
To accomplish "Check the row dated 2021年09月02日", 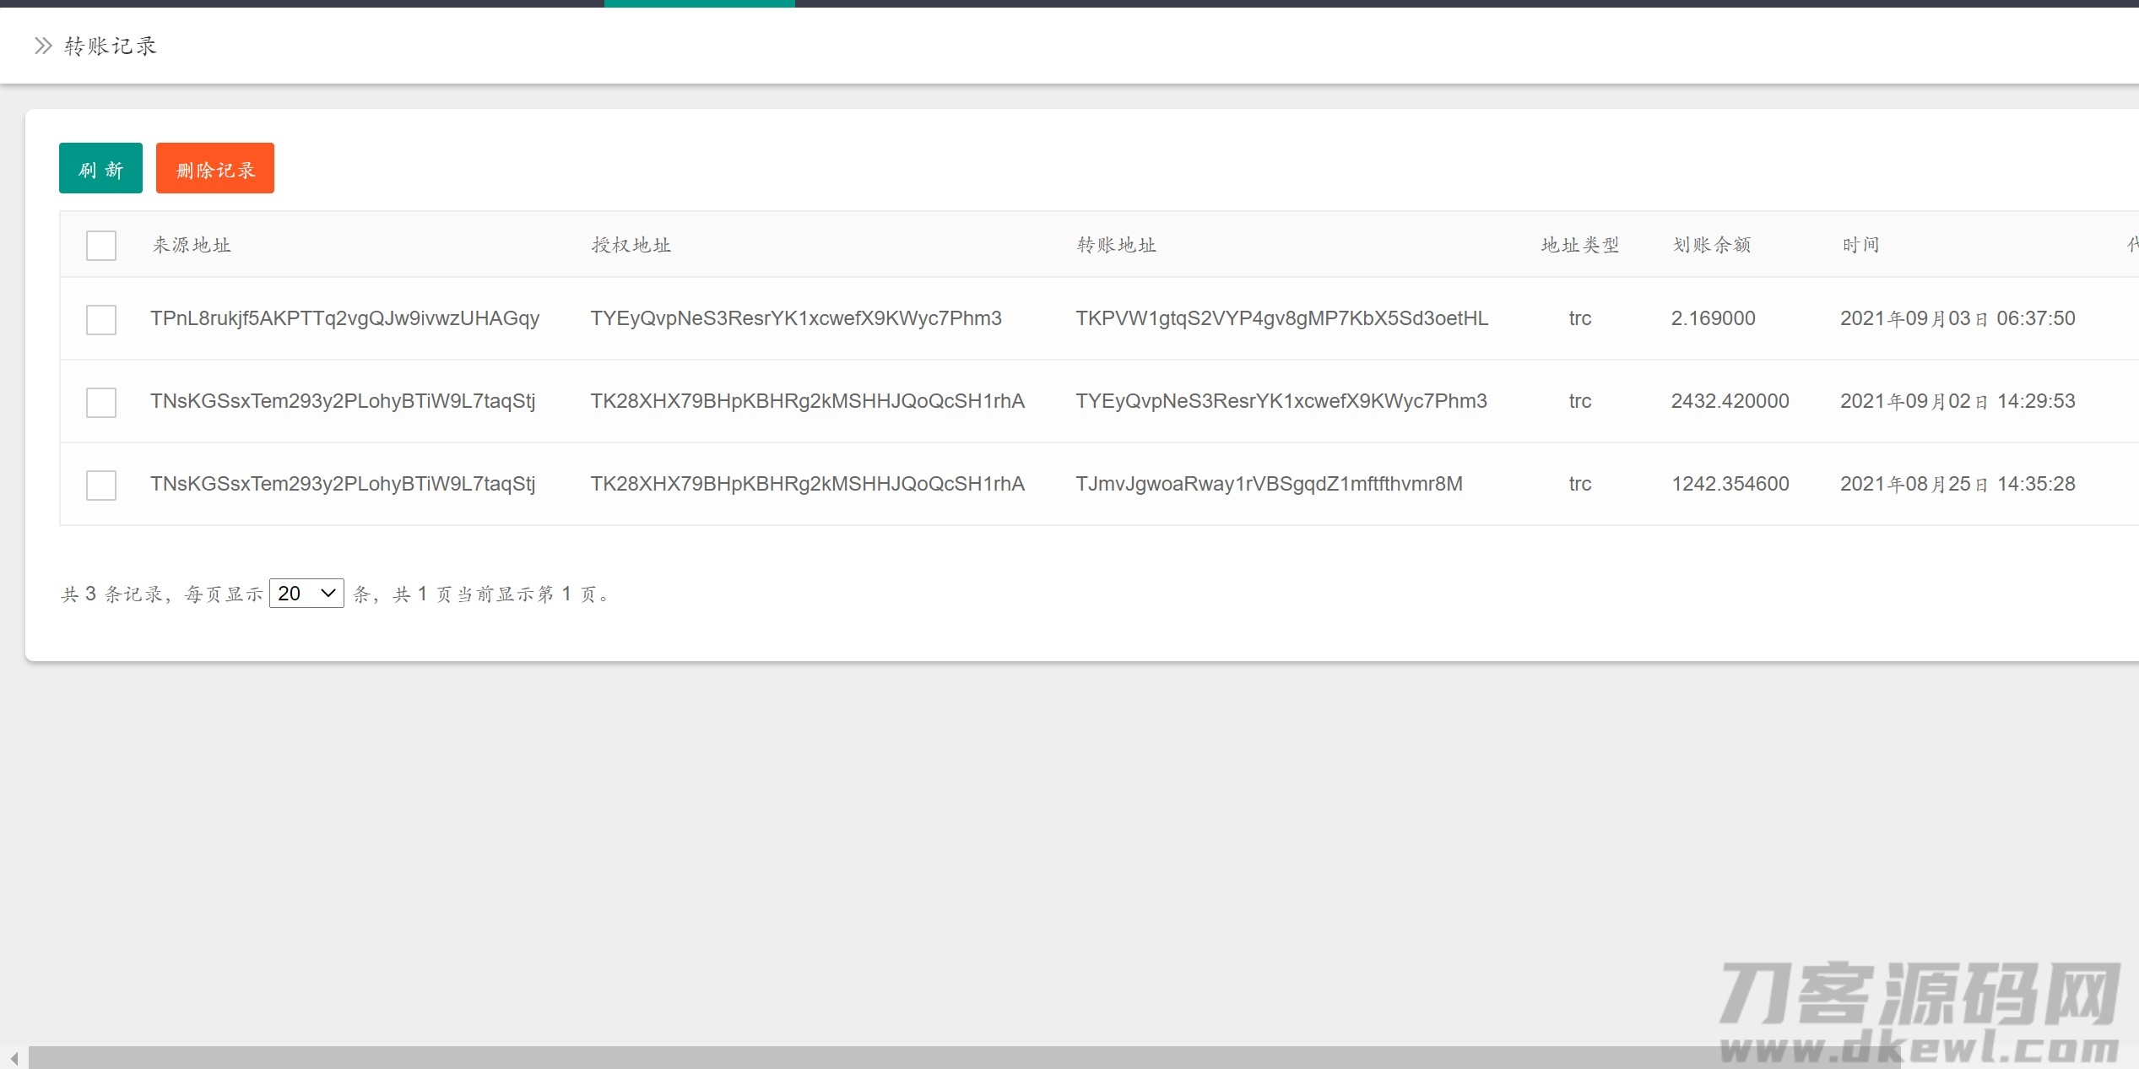I will click(101, 402).
